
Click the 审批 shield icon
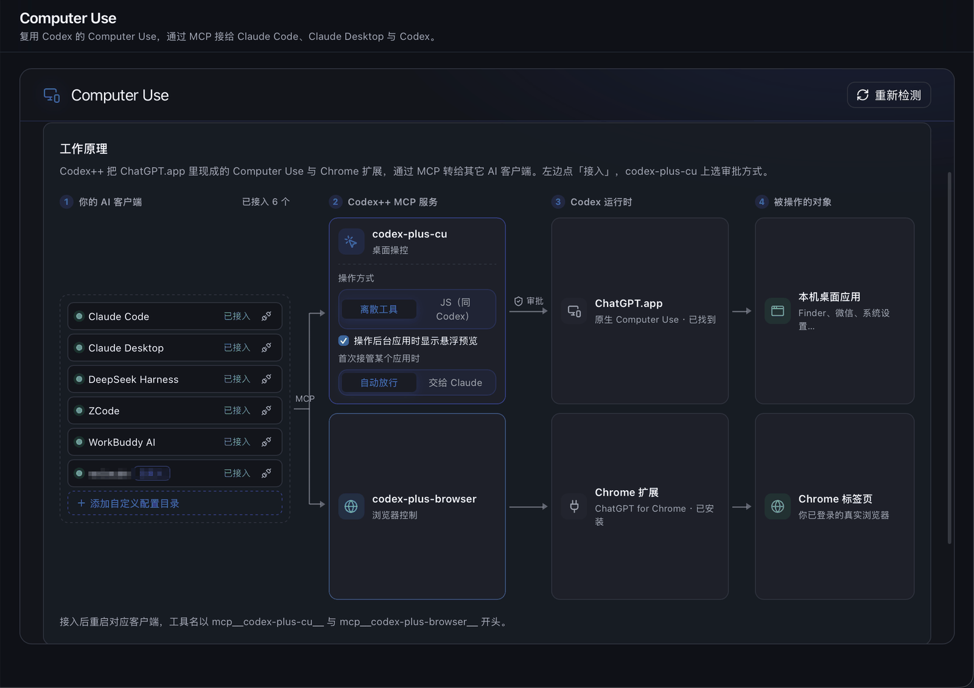point(519,301)
